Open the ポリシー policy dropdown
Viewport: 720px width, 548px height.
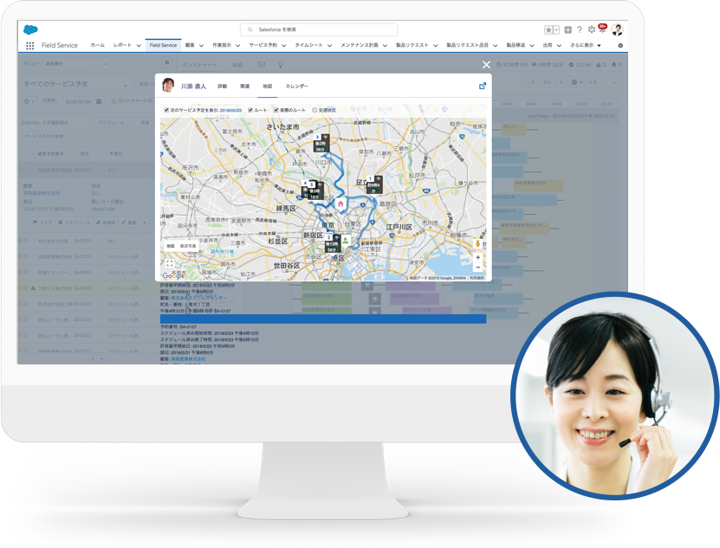pyautogui.click(x=77, y=64)
